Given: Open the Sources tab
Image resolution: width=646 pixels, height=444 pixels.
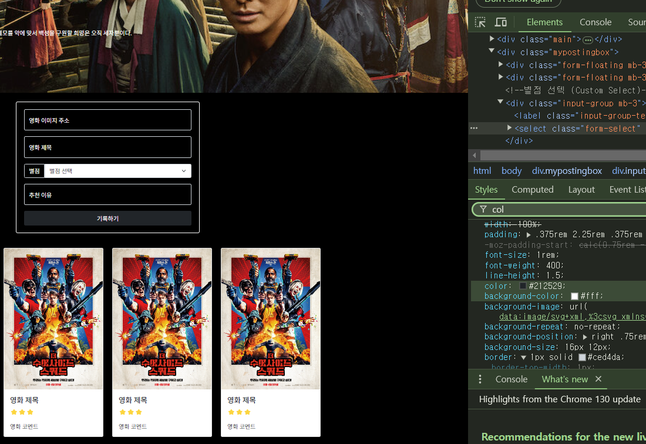Looking at the screenshot, I should tap(637, 22).
